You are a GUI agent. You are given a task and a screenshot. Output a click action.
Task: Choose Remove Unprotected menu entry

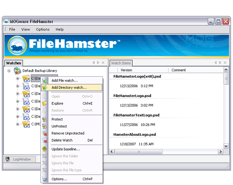tap(72, 133)
